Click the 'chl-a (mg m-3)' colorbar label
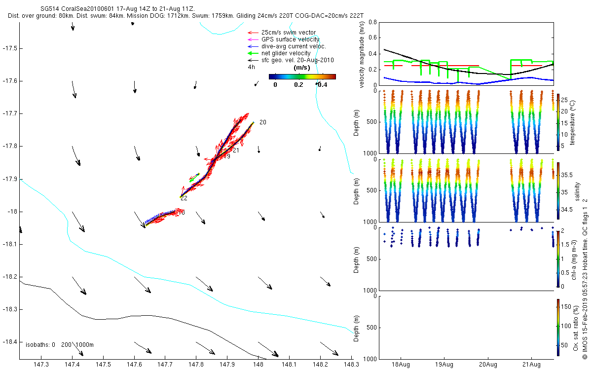The height and width of the screenshot is (370, 592). [x=575, y=259]
